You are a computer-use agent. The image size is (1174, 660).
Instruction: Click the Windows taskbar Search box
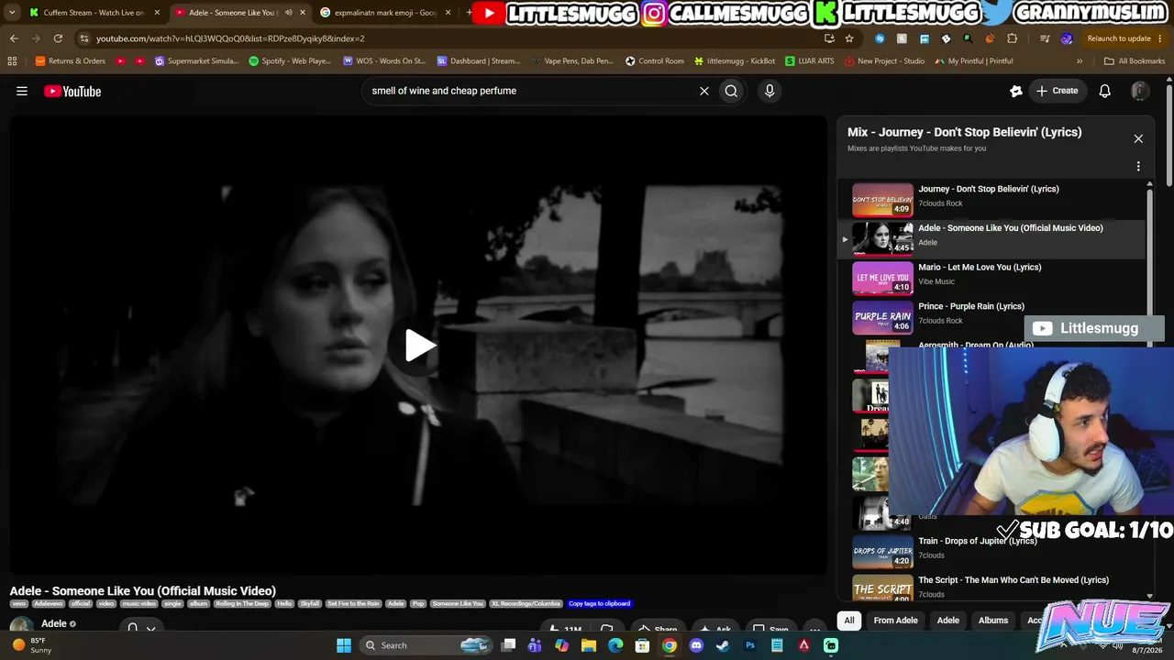pyautogui.click(x=425, y=645)
